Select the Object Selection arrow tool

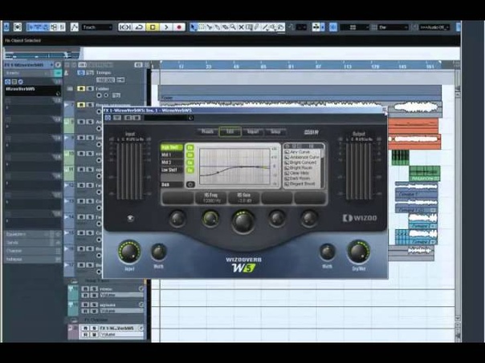194,27
